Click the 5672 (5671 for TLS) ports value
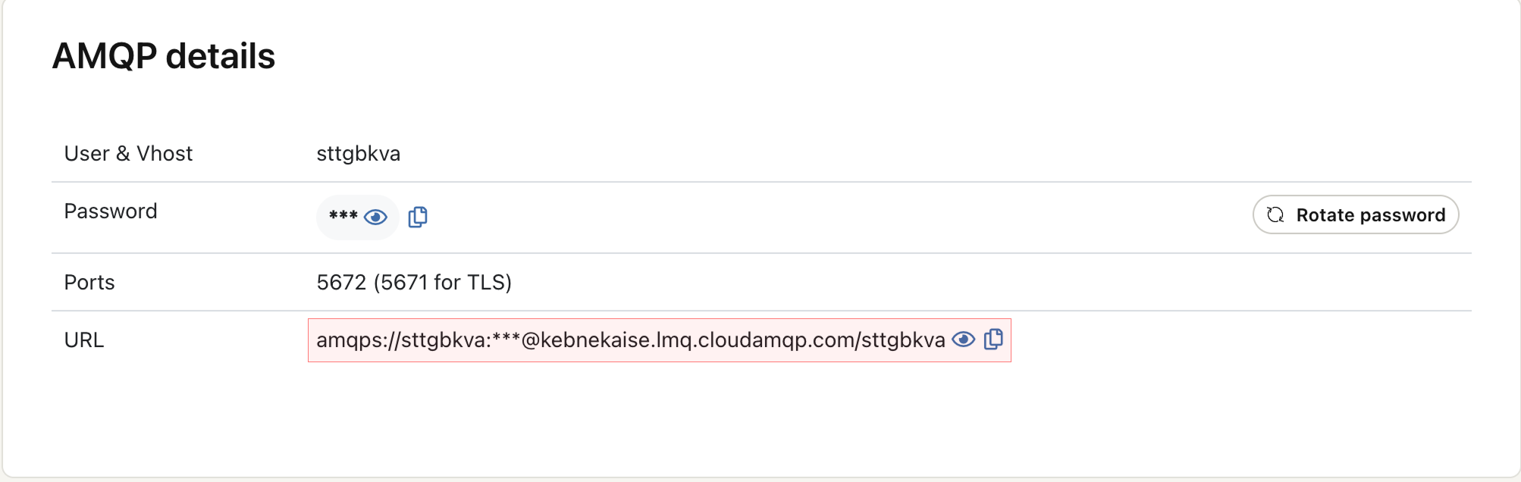Screen dimensions: 1521x482 click(x=414, y=283)
